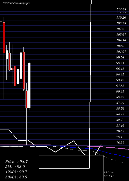Click the 110.26 price axis label

pos(121,18)
